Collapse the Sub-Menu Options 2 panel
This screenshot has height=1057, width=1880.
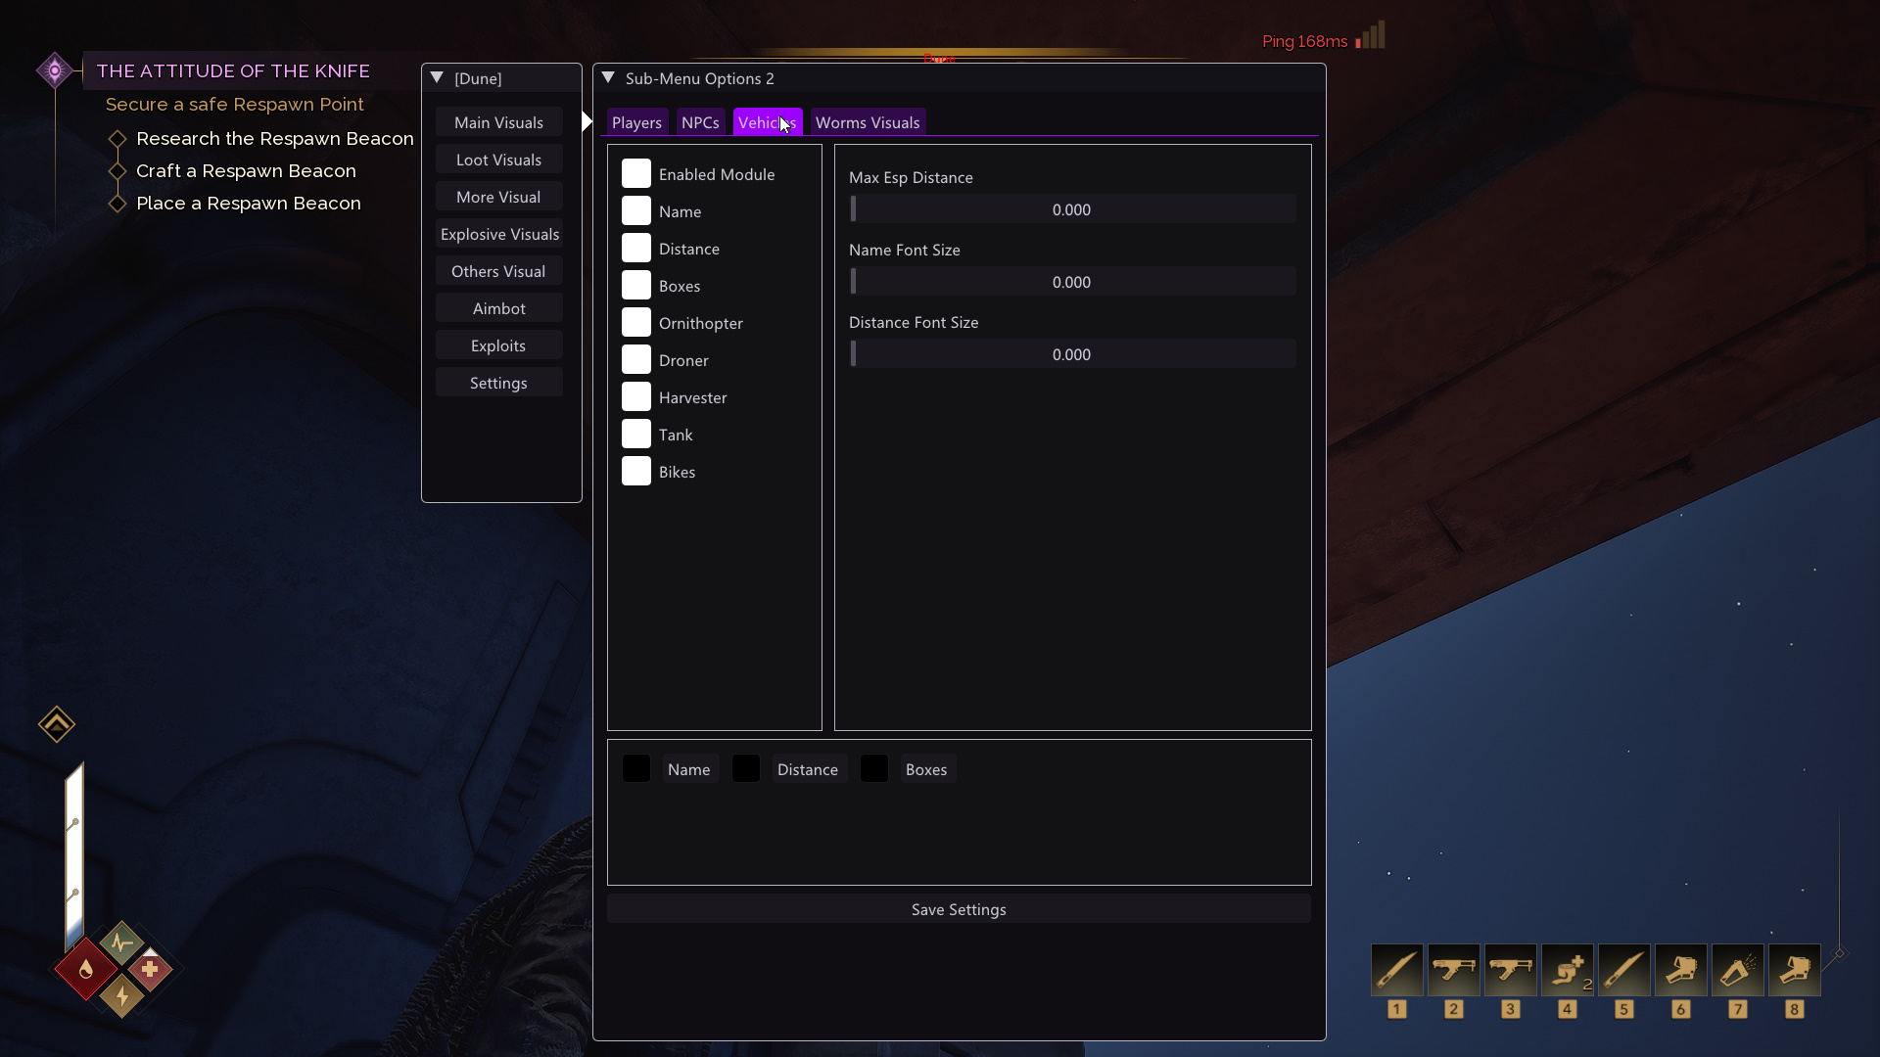(608, 78)
